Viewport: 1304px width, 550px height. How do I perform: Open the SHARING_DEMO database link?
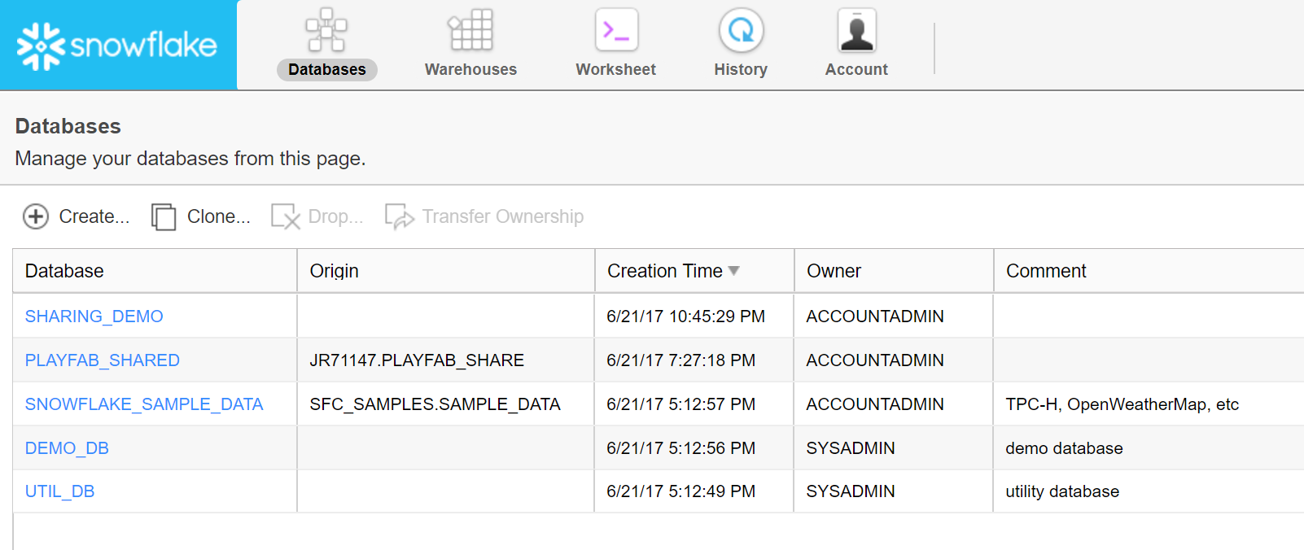[x=94, y=316]
